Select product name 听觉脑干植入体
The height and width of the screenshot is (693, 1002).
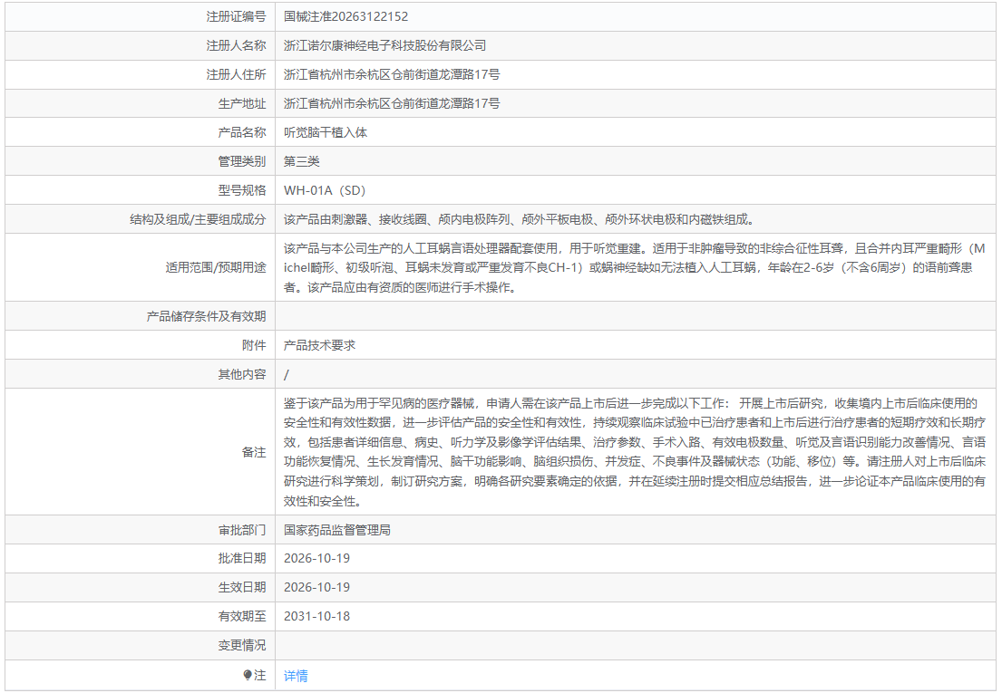click(x=326, y=132)
